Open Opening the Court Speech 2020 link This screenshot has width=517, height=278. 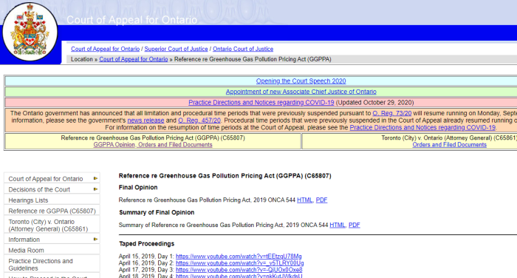point(301,81)
